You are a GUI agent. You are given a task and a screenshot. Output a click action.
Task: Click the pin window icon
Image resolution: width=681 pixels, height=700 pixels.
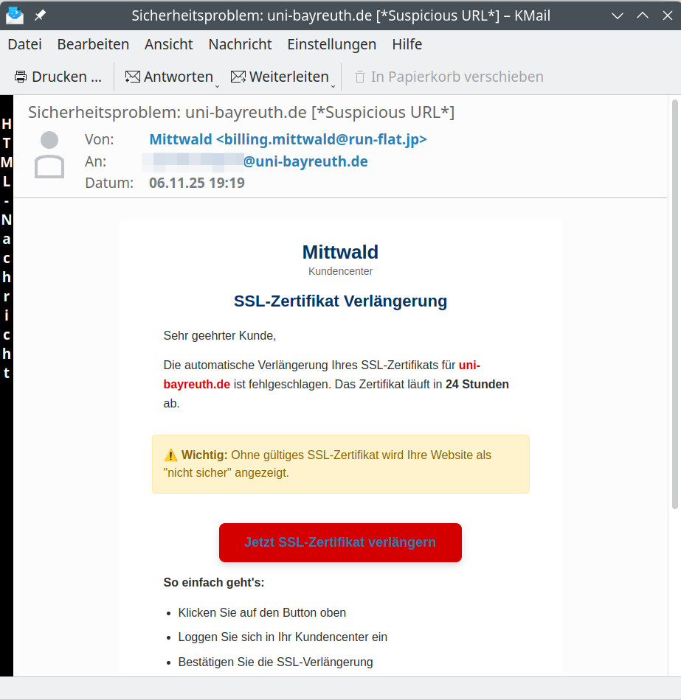click(40, 15)
